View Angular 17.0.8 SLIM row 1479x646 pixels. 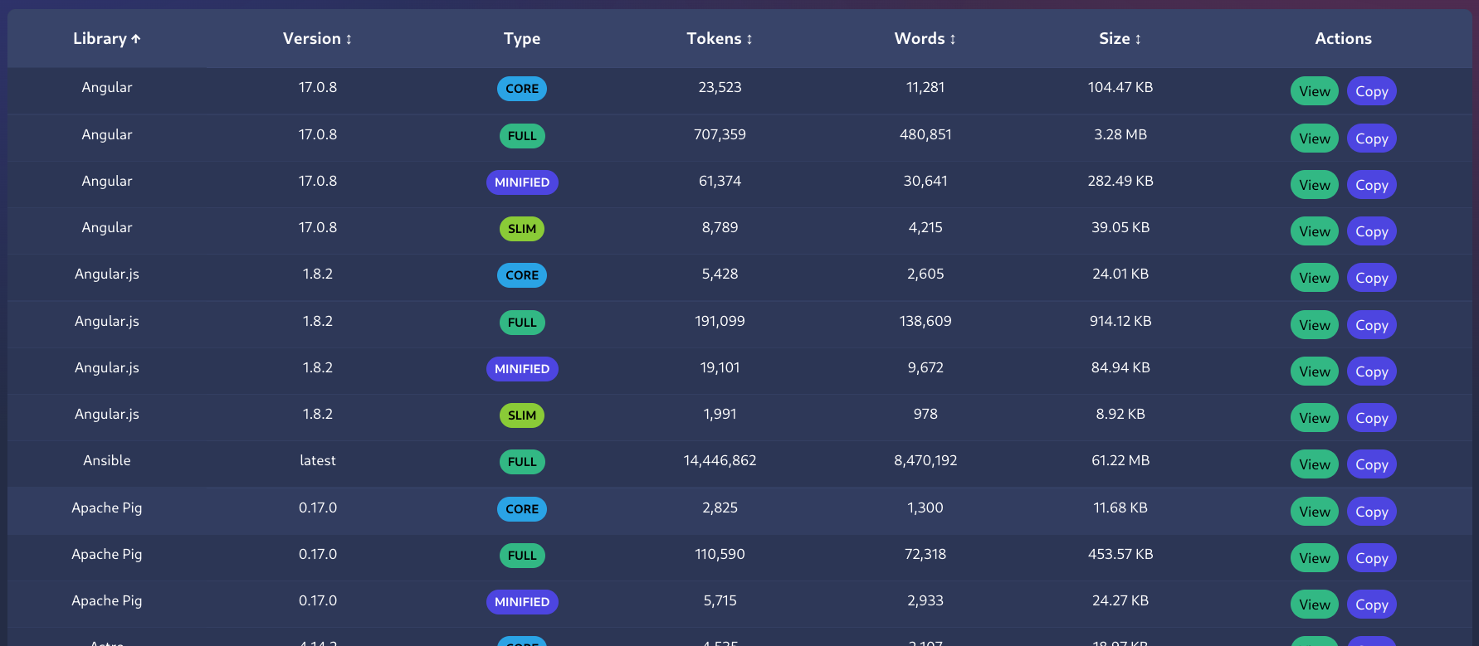pyautogui.click(x=1315, y=231)
